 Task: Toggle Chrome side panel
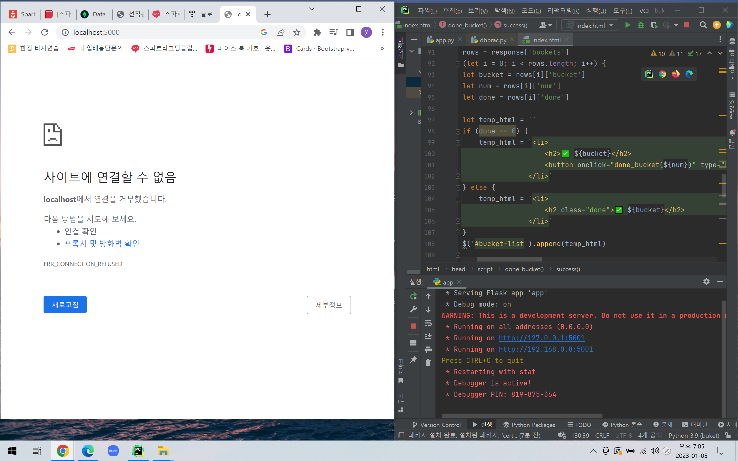coord(350,32)
